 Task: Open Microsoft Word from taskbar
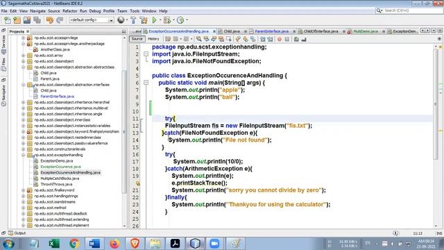point(94,244)
